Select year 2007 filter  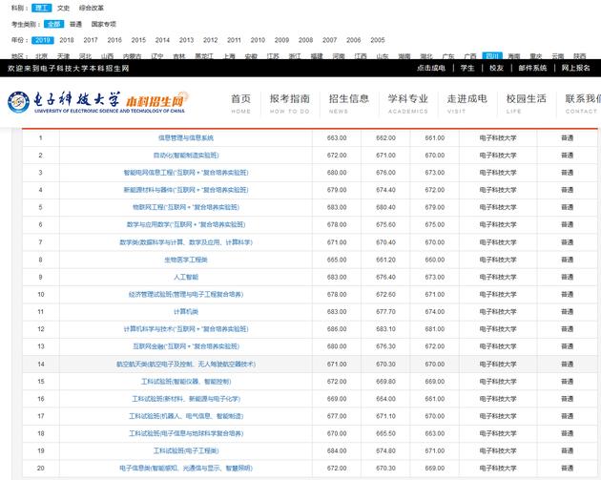(330, 40)
